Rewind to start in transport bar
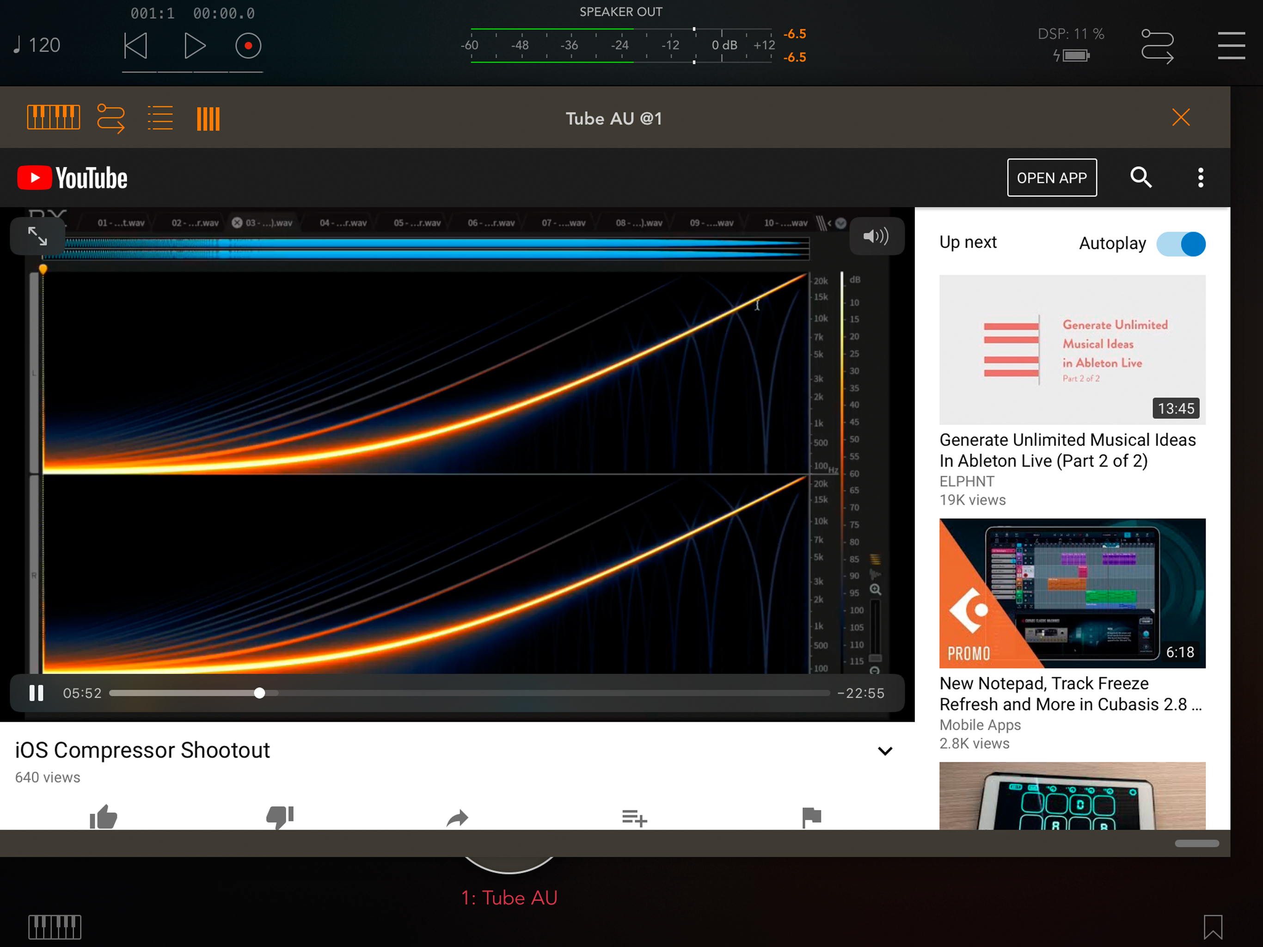 coord(136,46)
